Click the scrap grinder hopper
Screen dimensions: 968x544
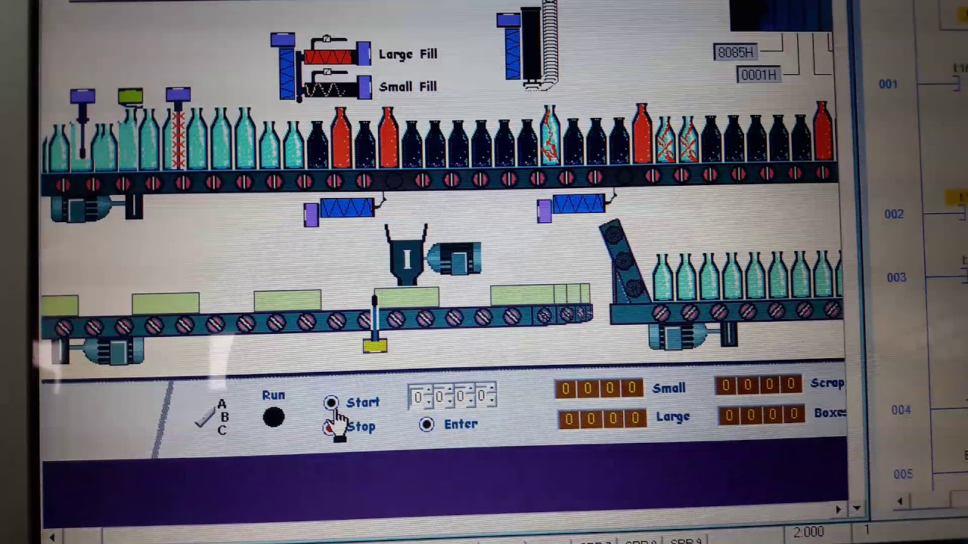pos(406,255)
